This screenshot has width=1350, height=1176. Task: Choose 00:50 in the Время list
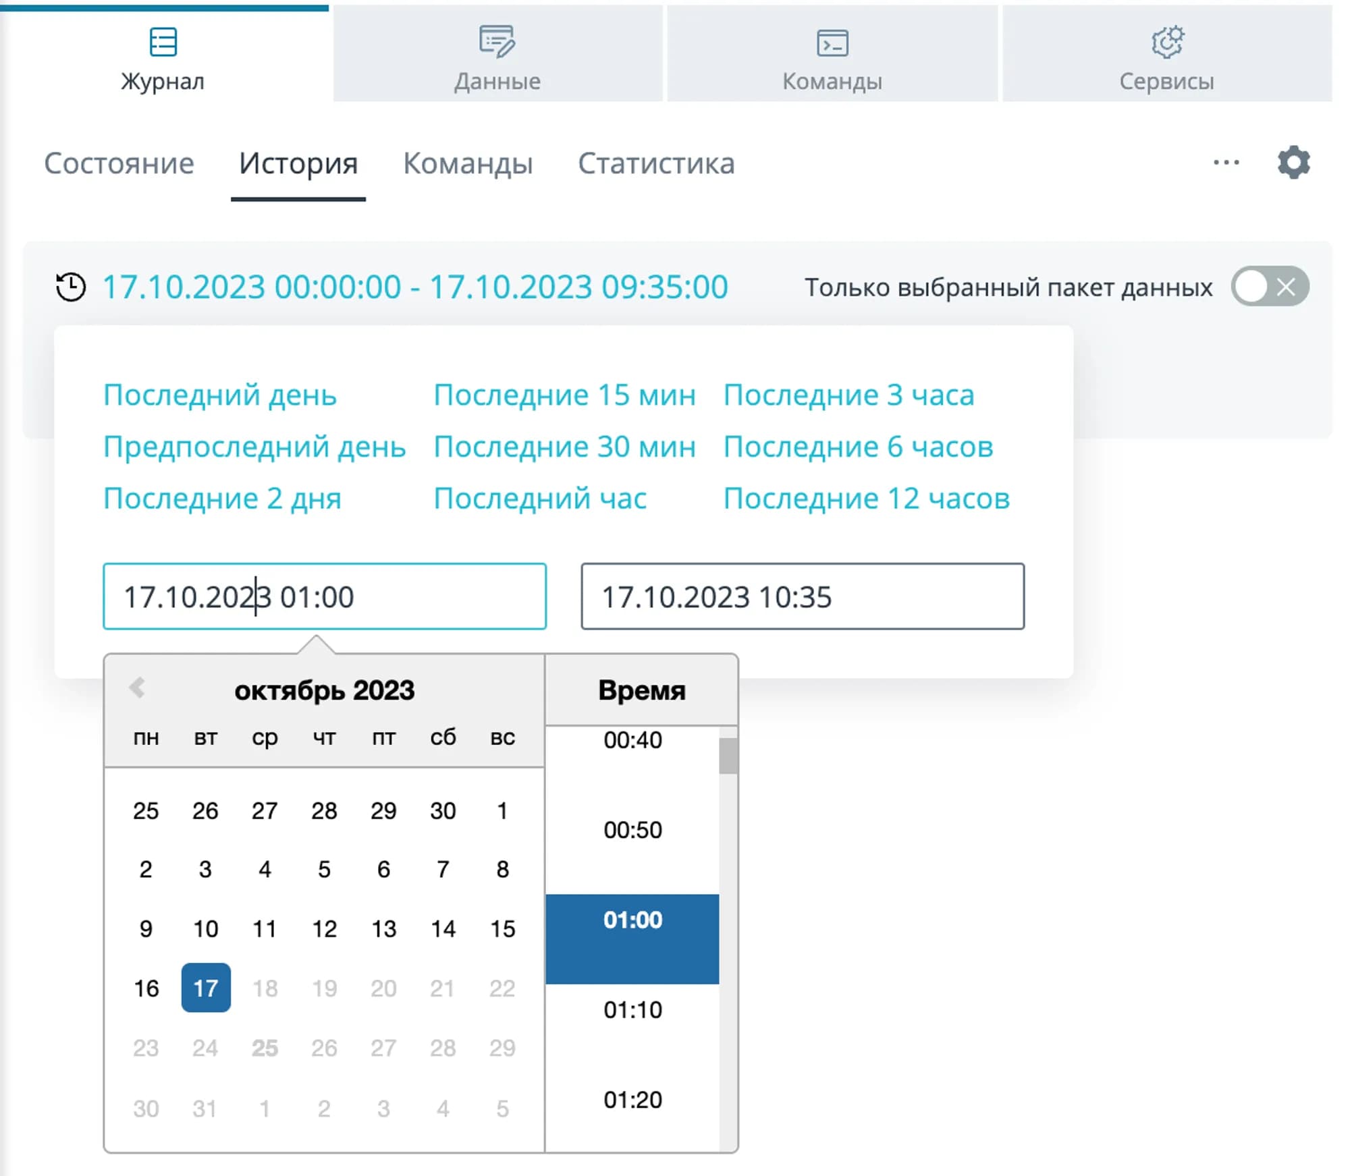pos(632,829)
